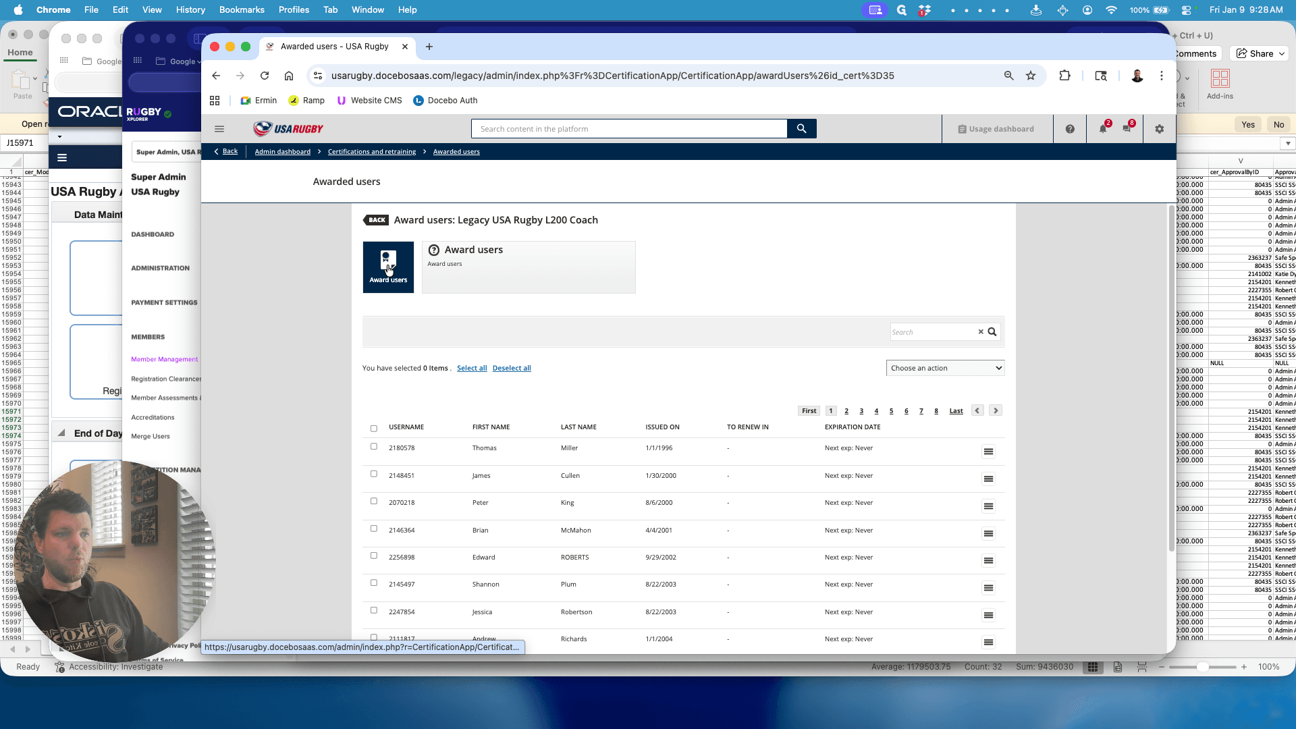Open the chat messages icon
1296x729 pixels.
[x=1127, y=129]
